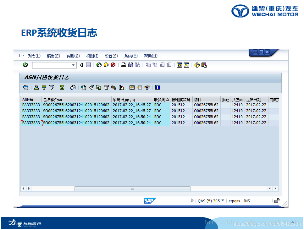304x230 pixels.
Task: Open the details magnifying glass icon
Action: pyautogui.click(x=25, y=87)
